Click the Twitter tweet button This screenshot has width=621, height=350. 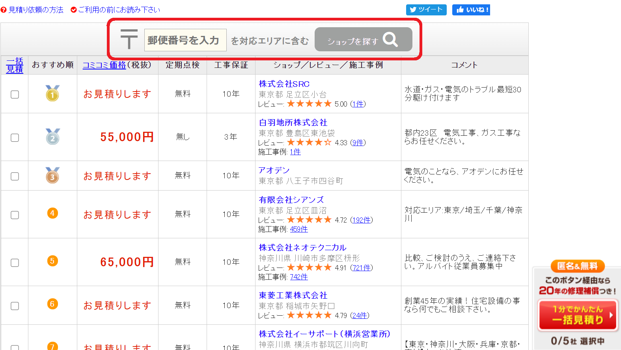point(426,10)
